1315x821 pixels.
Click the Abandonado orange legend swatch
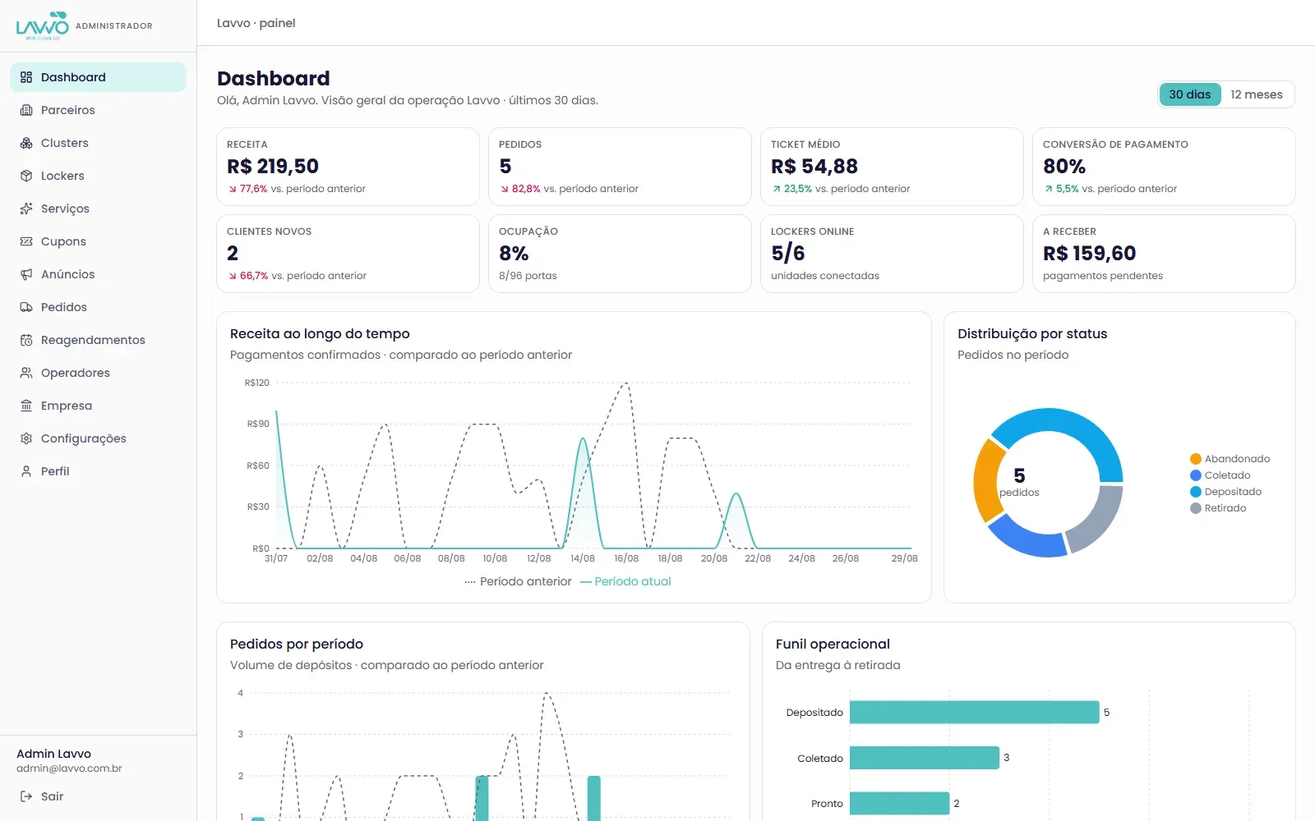1196,459
